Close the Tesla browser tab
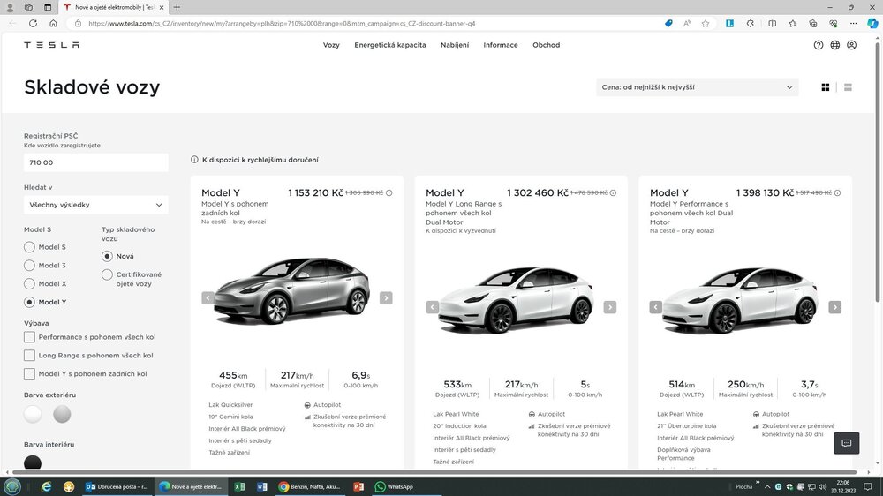This screenshot has height=496, width=883. pyautogui.click(x=162, y=7)
